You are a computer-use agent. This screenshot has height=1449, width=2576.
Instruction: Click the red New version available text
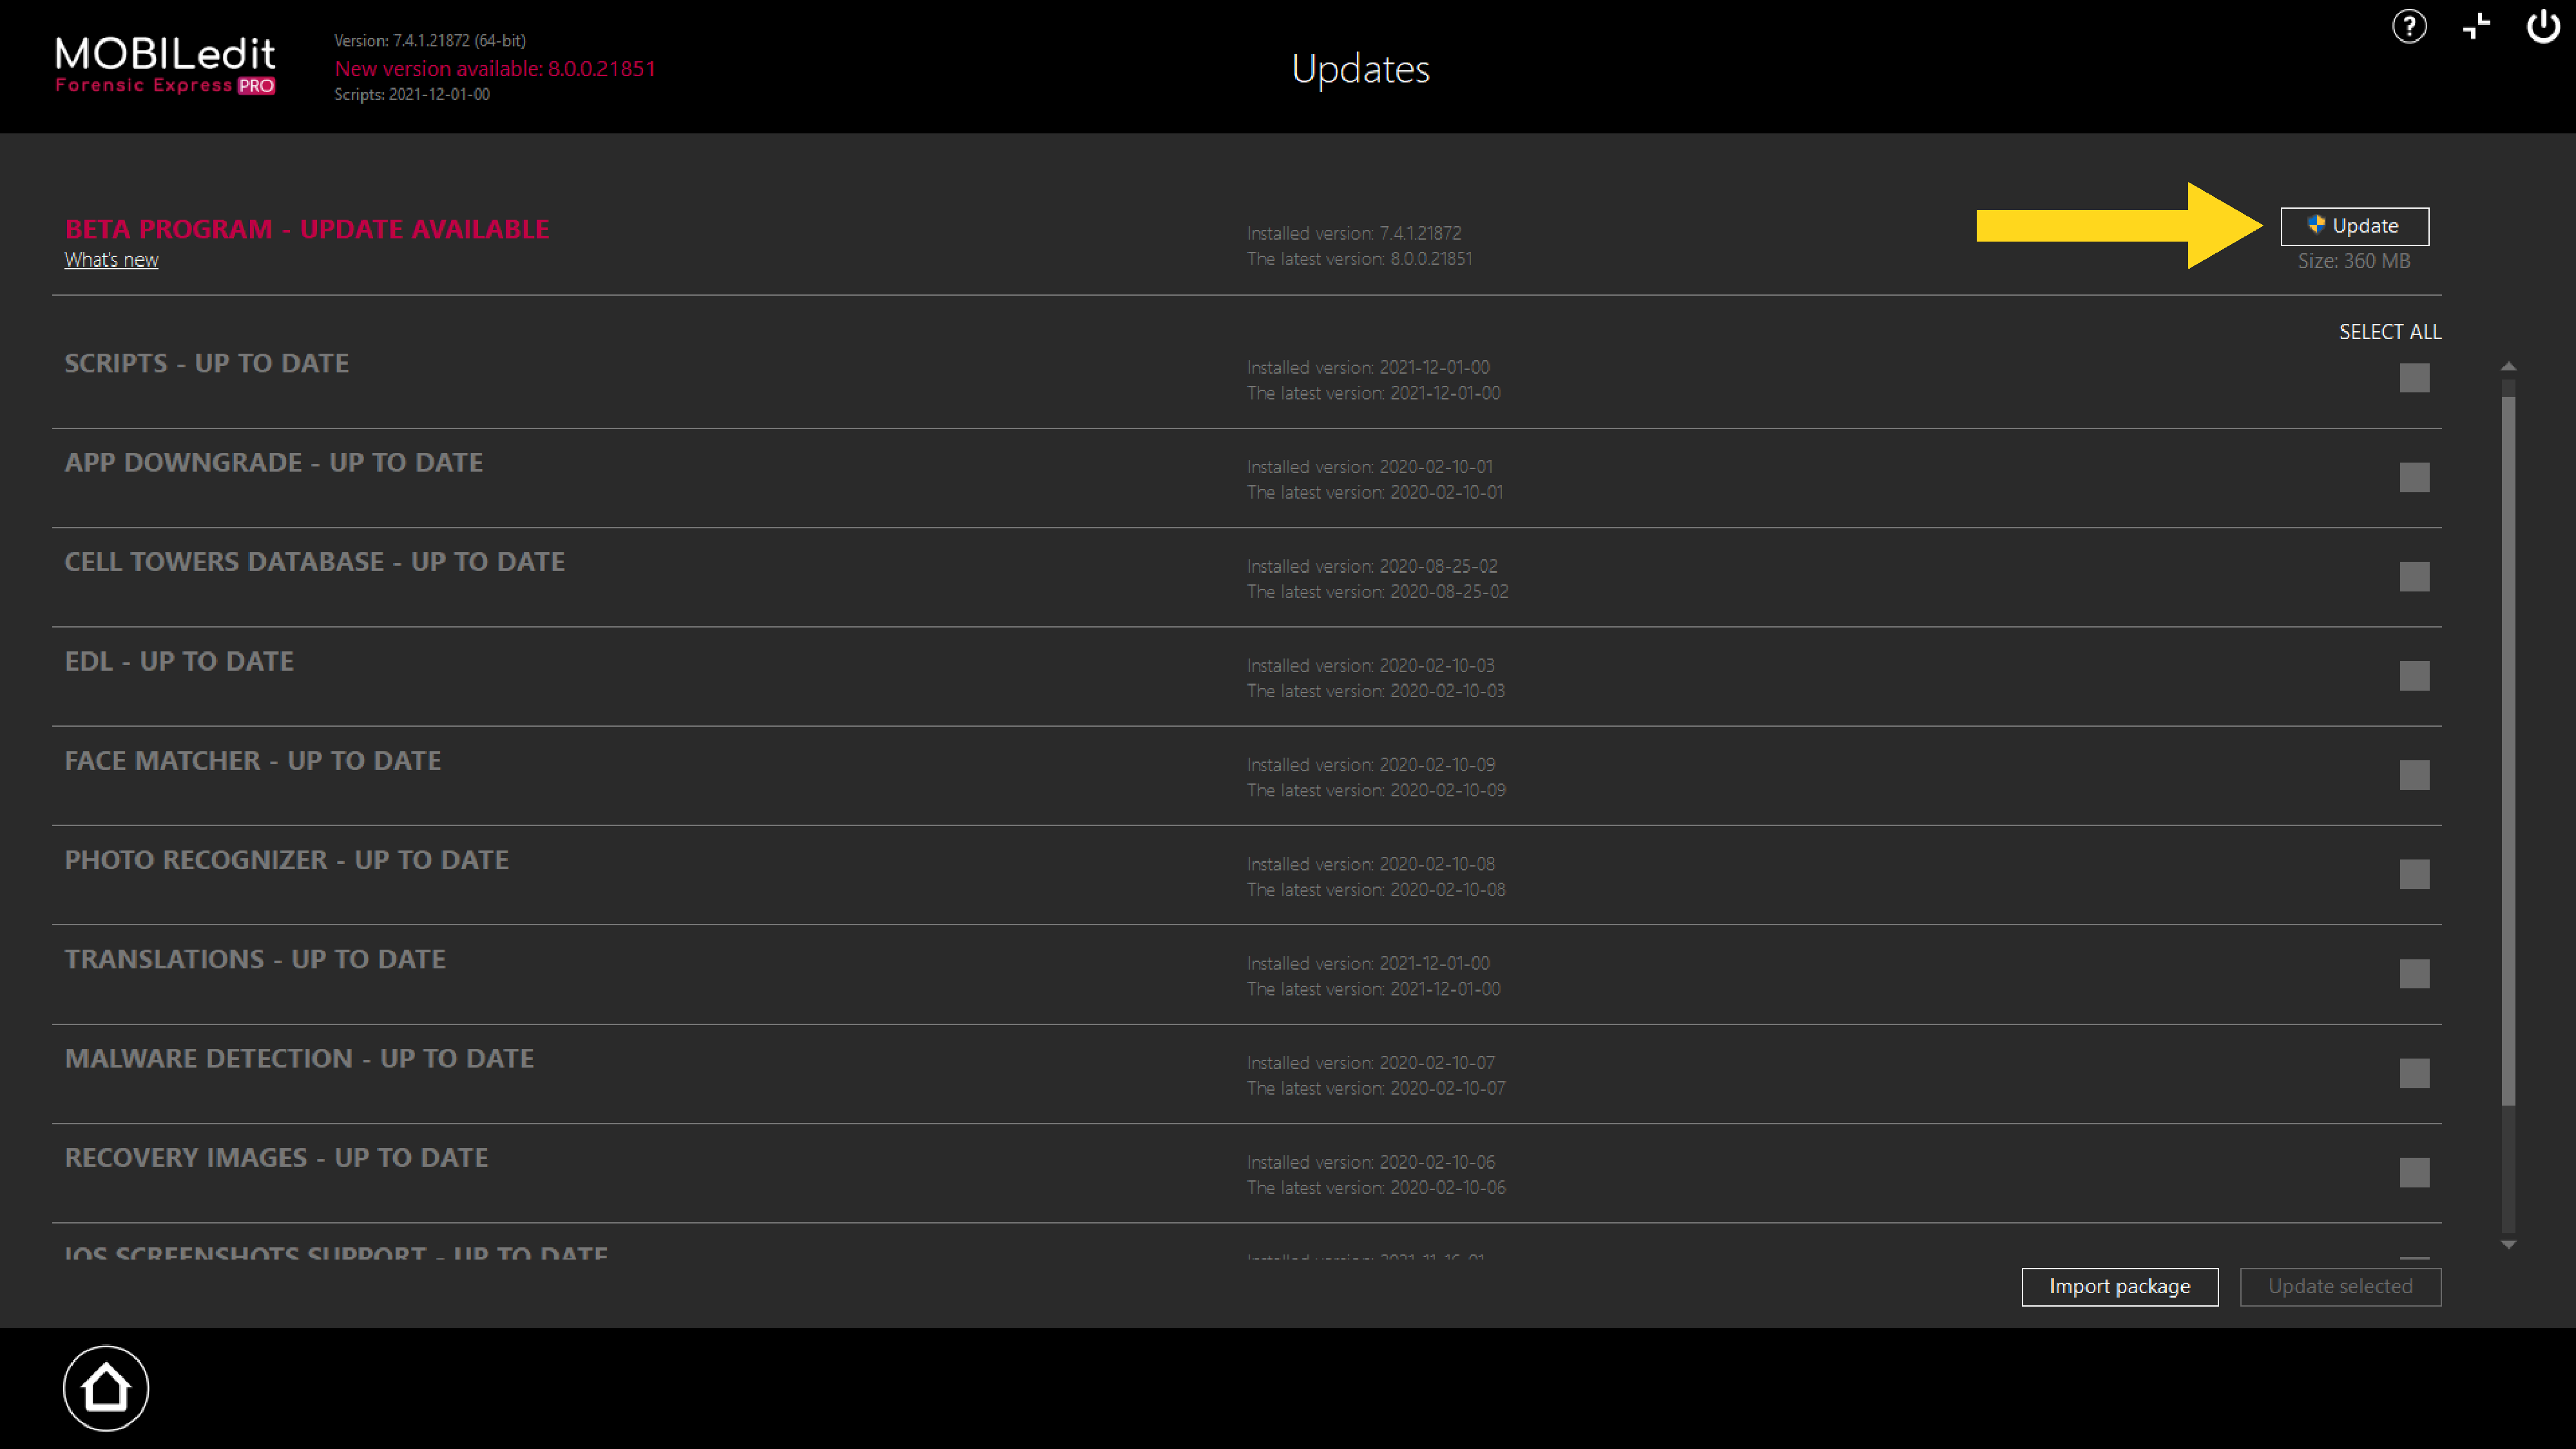point(495,69)
